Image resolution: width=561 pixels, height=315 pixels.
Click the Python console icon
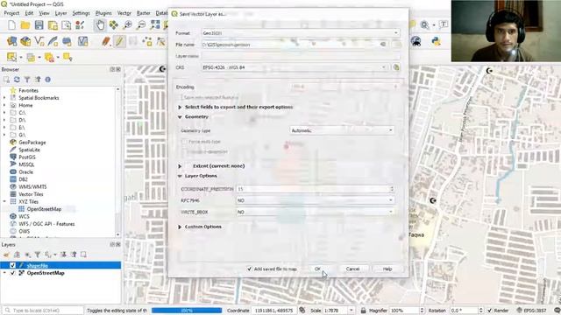(x=436, y=41)
